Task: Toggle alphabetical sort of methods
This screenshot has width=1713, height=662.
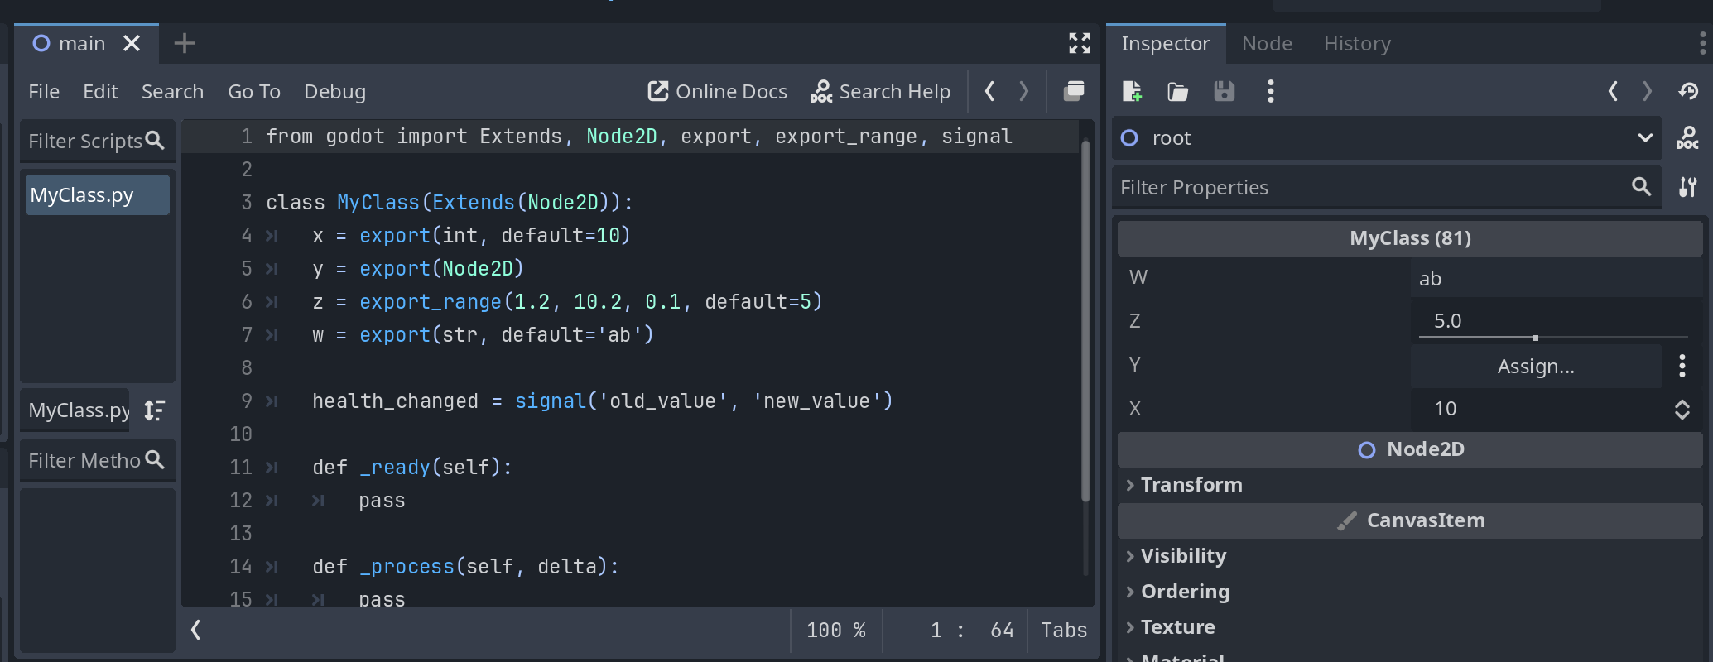Action: [154, 410]
